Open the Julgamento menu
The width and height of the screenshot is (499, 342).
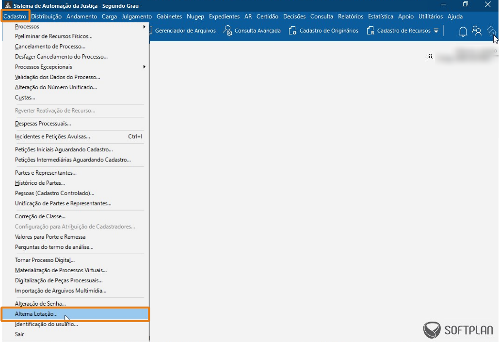click(x=137, y=16)
